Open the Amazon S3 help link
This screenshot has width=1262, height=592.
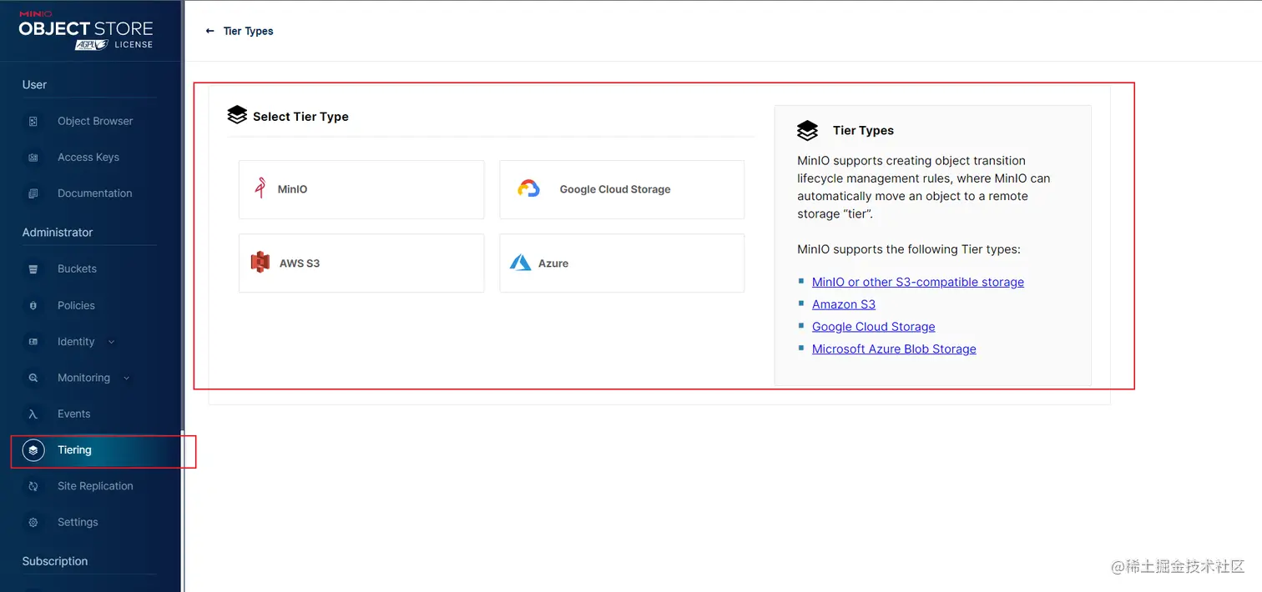coord(844,304)
